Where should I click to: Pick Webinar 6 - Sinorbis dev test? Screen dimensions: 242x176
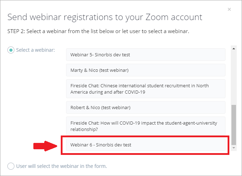click(145, 145)
